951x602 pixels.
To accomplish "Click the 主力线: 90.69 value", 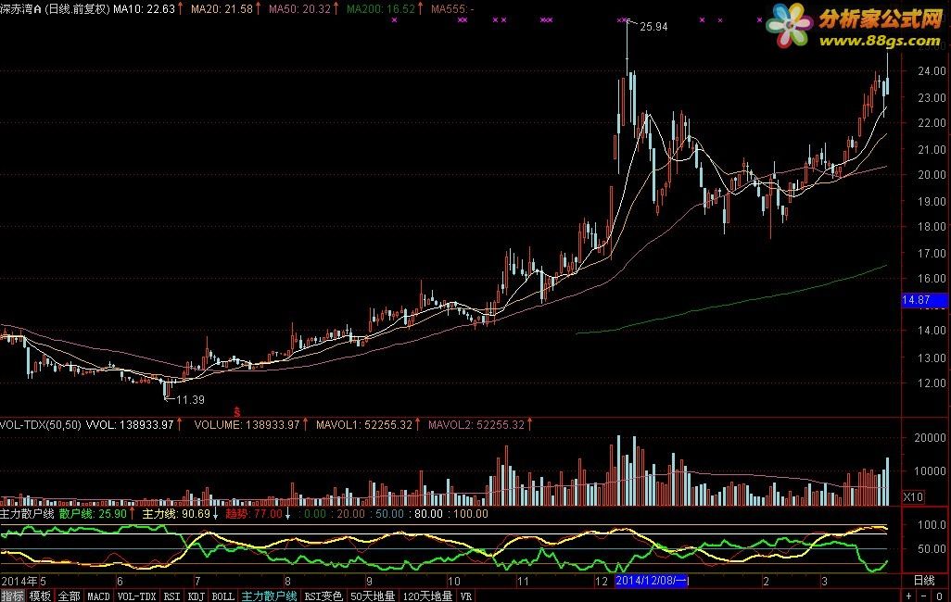I will (x=176, y=514).
